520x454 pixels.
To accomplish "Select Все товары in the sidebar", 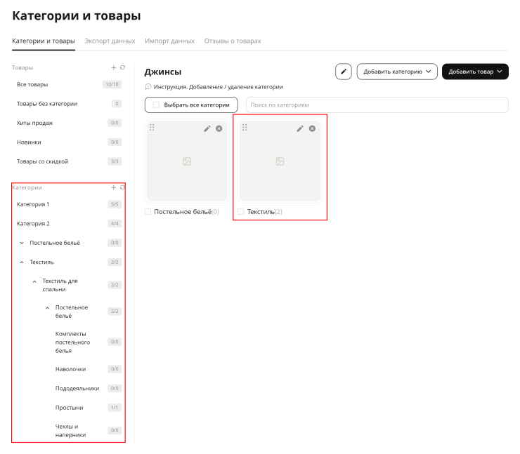I will tap(32, 84).
